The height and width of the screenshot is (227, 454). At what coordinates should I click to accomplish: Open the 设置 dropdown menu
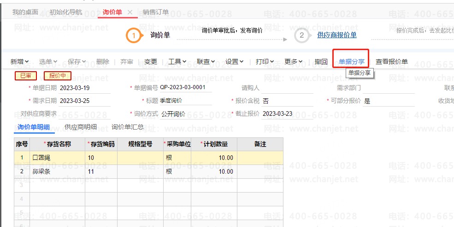point(235,62)
